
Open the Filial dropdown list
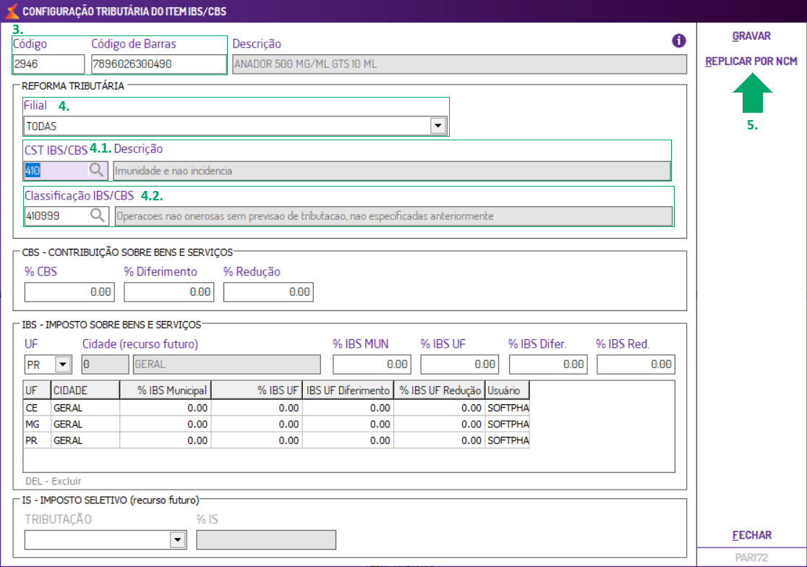437,126
